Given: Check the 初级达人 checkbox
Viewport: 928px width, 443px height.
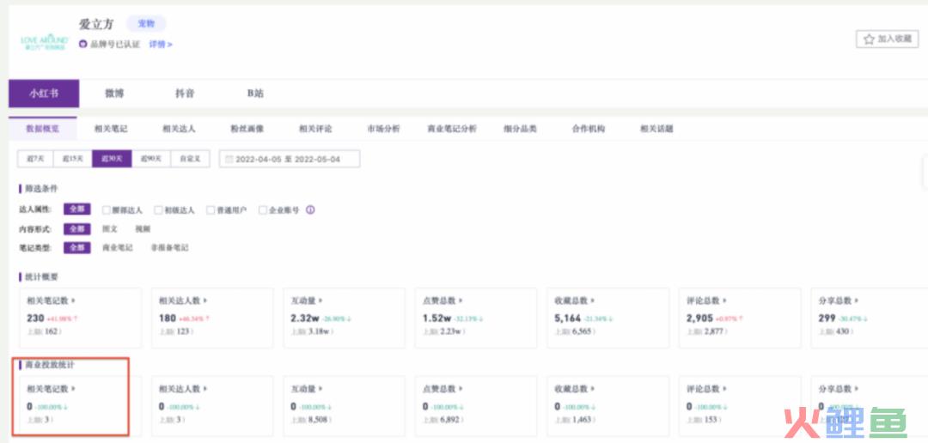Looking at the screenshot, I should [158, 210].
